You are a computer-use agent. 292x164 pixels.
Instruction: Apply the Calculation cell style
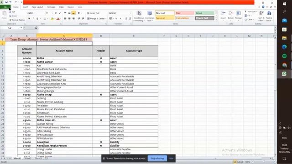(185, 18)
